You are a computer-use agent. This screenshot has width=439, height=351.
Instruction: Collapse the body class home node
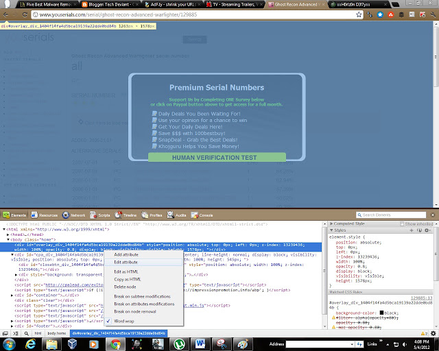click(x=8, y=239)
